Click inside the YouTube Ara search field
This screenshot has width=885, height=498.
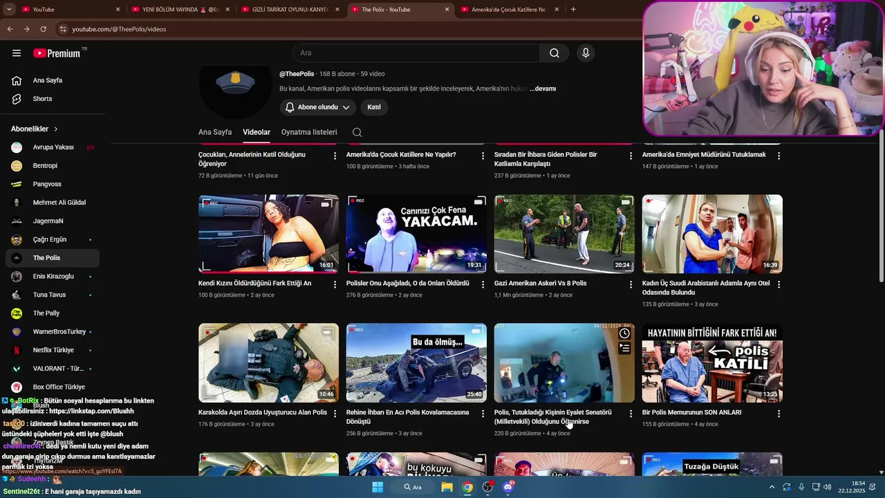[416, 53]
